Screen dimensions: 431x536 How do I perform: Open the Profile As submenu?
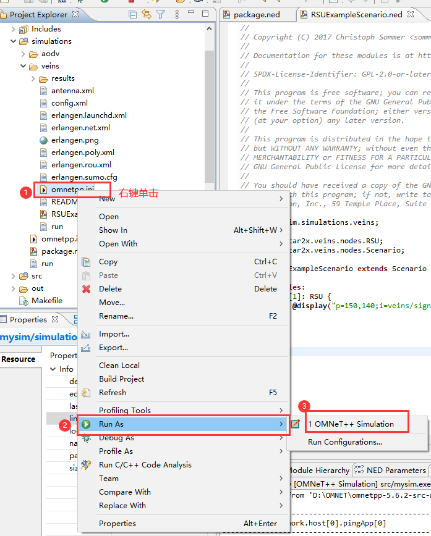tap(184, 451)
